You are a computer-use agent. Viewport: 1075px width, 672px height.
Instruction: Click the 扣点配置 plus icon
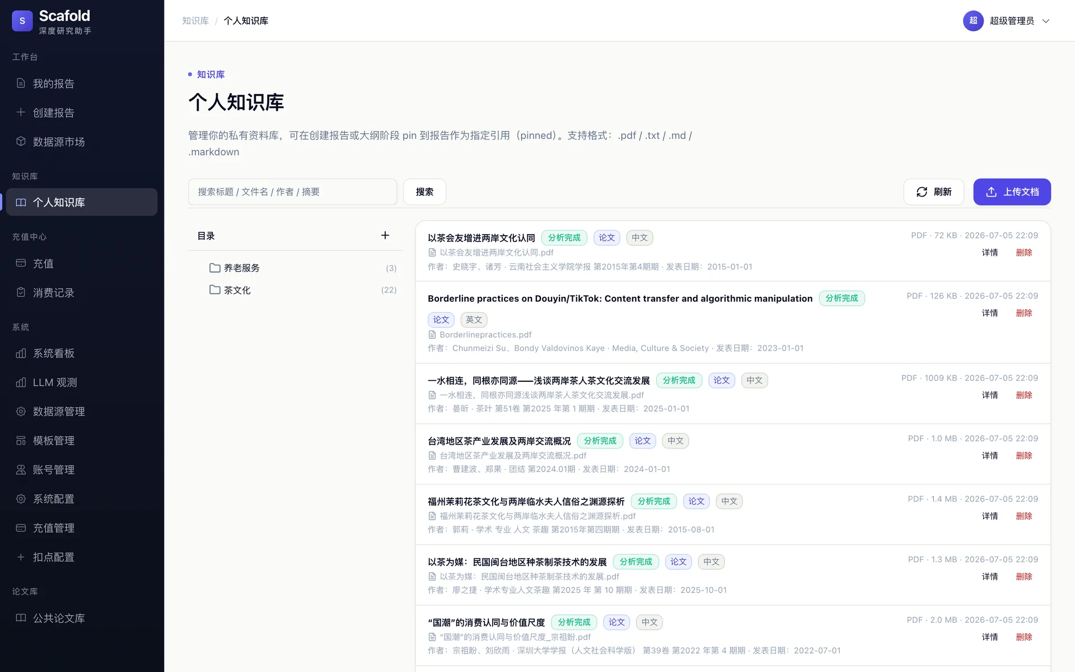coord(21,557)
